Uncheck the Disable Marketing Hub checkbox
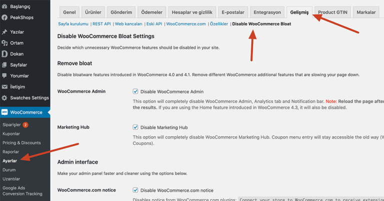 [x=135, y=127]
